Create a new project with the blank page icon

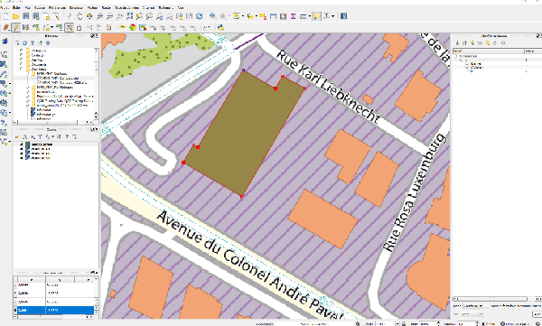click(6, 16)
